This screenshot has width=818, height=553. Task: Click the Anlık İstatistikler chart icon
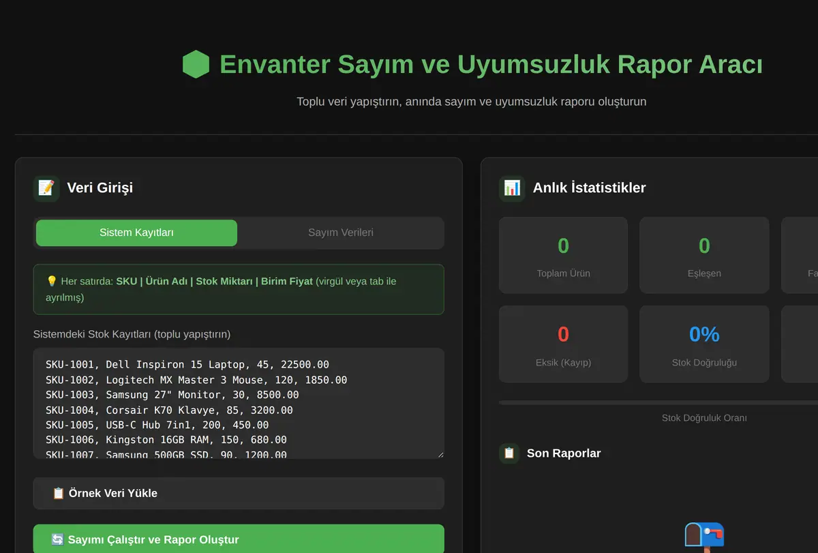point(512,188)
